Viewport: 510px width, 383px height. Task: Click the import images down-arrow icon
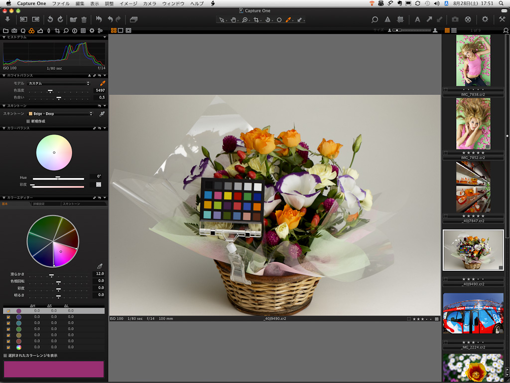pos(7,19)
